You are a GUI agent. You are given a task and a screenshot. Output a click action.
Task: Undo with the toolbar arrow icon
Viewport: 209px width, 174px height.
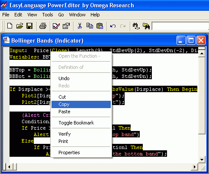(x=113, y=26)
